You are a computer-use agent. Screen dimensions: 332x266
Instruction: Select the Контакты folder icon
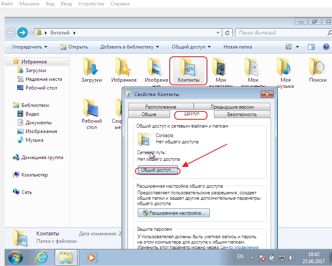pyautogui.click(x=188, y=70)
